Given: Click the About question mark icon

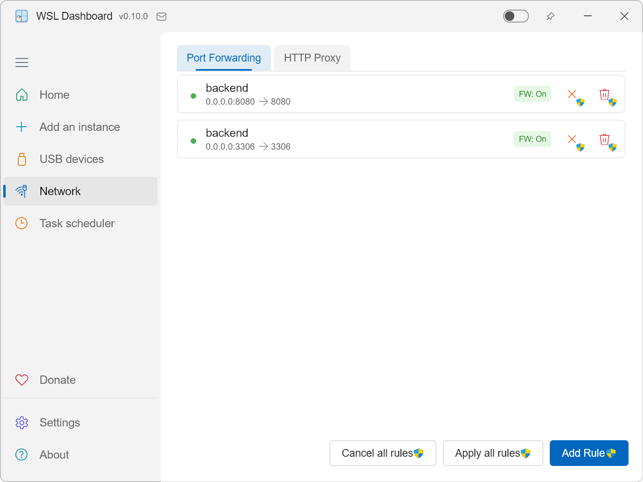Looking at the screenshot, I should (22, 455).
